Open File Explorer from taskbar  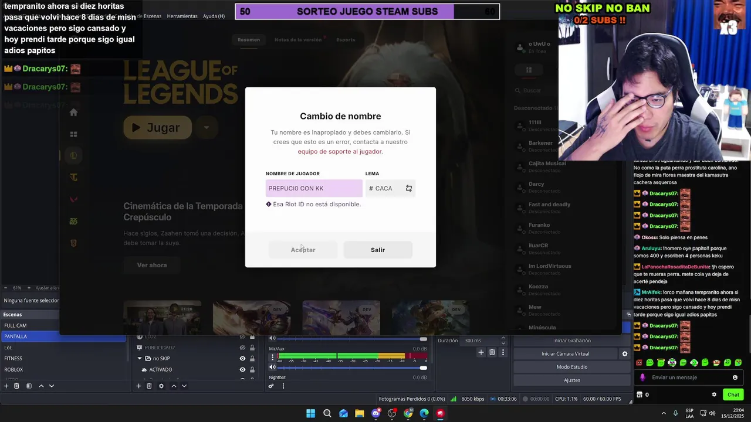point(360,413)
